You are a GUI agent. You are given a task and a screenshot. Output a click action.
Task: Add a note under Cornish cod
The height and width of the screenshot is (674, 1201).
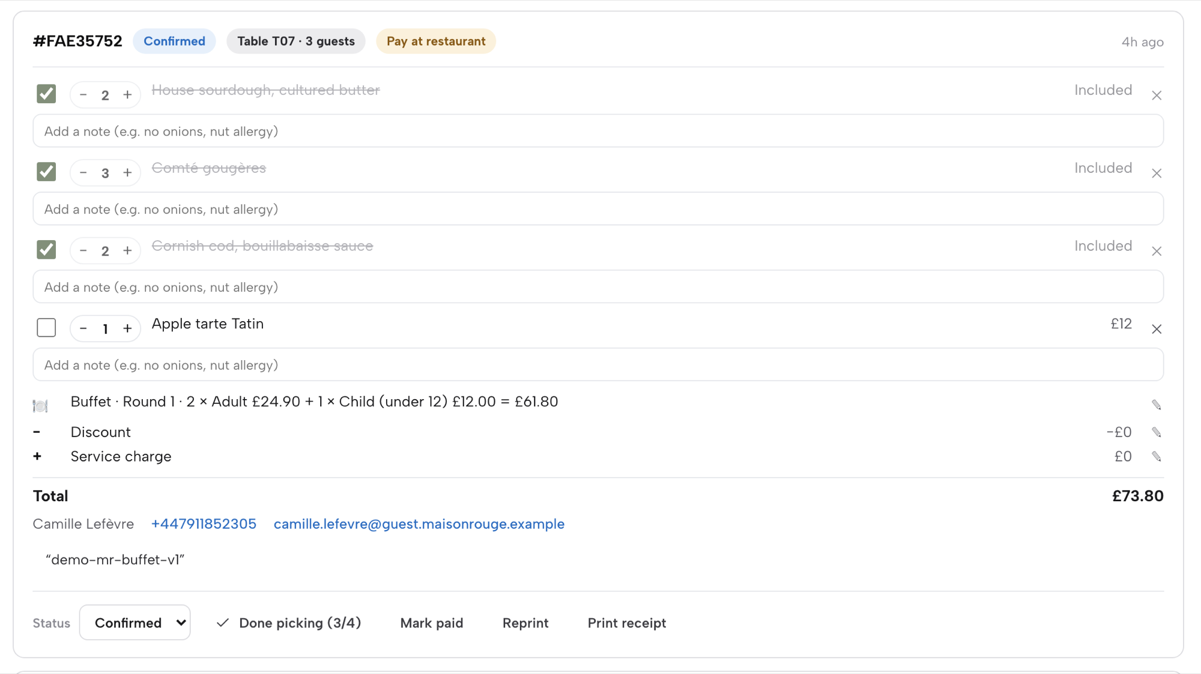pos(598,287)
